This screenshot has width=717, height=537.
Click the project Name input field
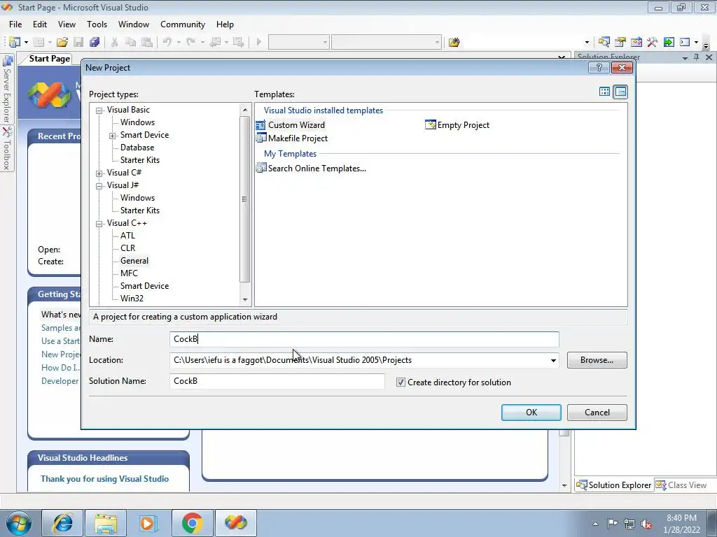pyautogui.click(x=364, y=339)
